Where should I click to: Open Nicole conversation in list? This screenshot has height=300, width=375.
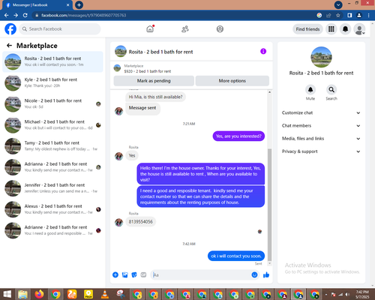point(52,103)
